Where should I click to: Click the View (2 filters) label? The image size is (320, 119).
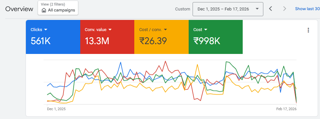(x=53, y=4)
